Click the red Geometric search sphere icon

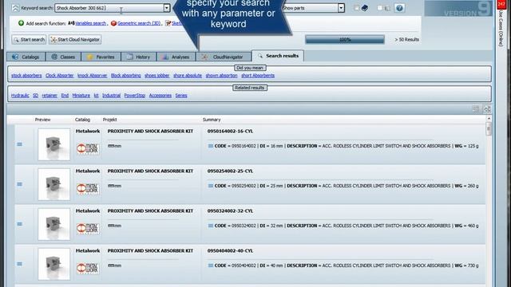point(113,23)
